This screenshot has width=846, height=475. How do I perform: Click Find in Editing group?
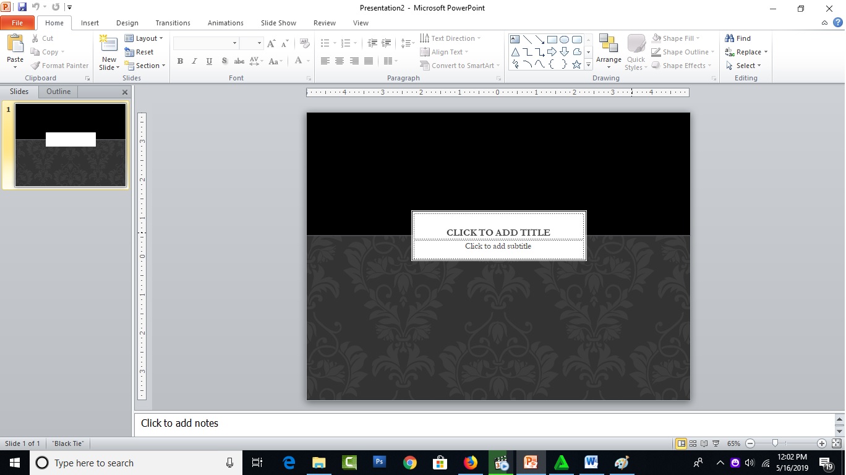click(x=738, y=38)
